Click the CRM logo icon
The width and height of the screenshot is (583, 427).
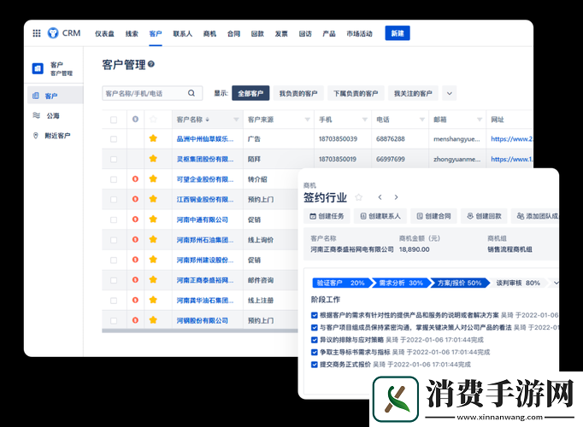tap(53, 33)
